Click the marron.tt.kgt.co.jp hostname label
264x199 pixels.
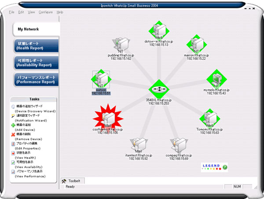(x=197, y=55)
